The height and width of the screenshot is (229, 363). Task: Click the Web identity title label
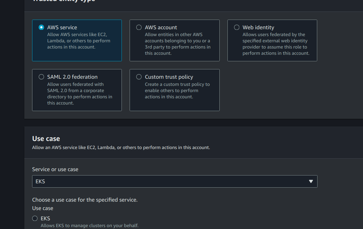pos(258,27)
